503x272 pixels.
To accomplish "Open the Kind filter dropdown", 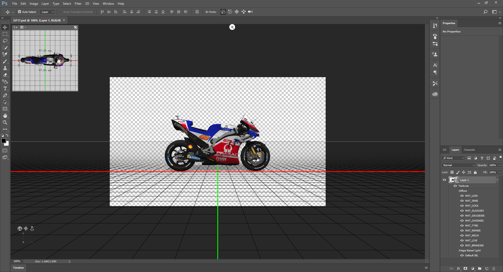I will 453,158.
